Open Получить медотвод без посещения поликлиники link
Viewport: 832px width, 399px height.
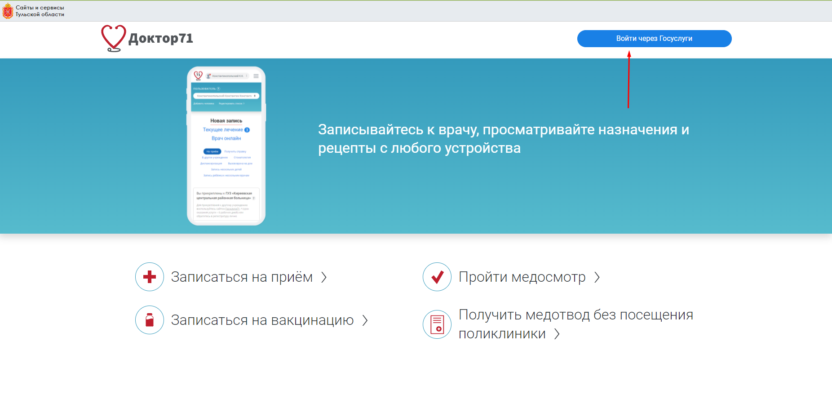tap(576, 324)
